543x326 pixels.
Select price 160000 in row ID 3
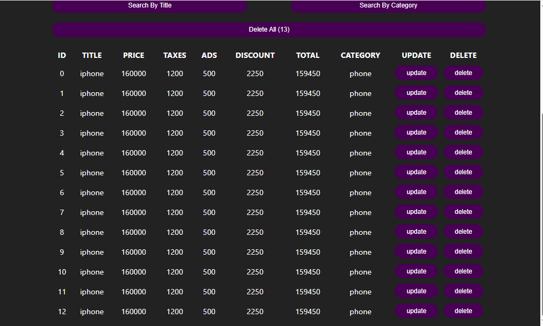[x=134, y=133]
